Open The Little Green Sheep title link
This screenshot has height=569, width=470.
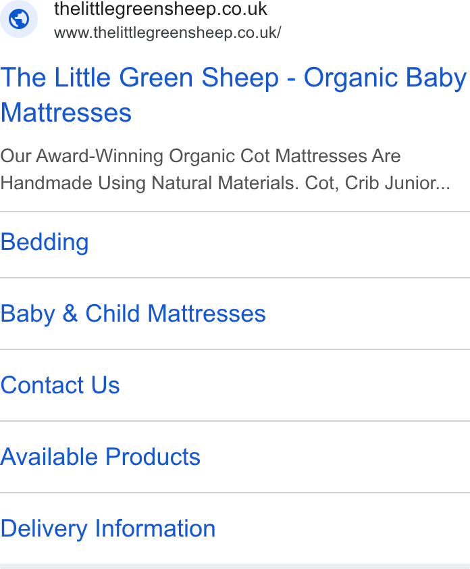[x=234, y=95]
